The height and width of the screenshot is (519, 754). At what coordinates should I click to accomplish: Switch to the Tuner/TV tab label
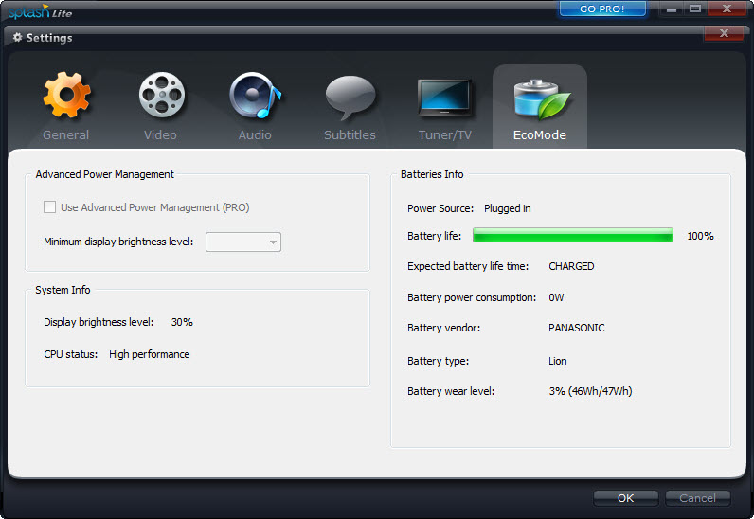[445, 134]
